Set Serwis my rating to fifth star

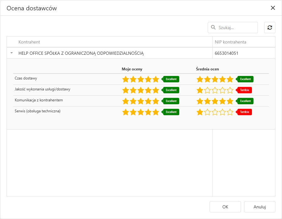click(156, 112)
